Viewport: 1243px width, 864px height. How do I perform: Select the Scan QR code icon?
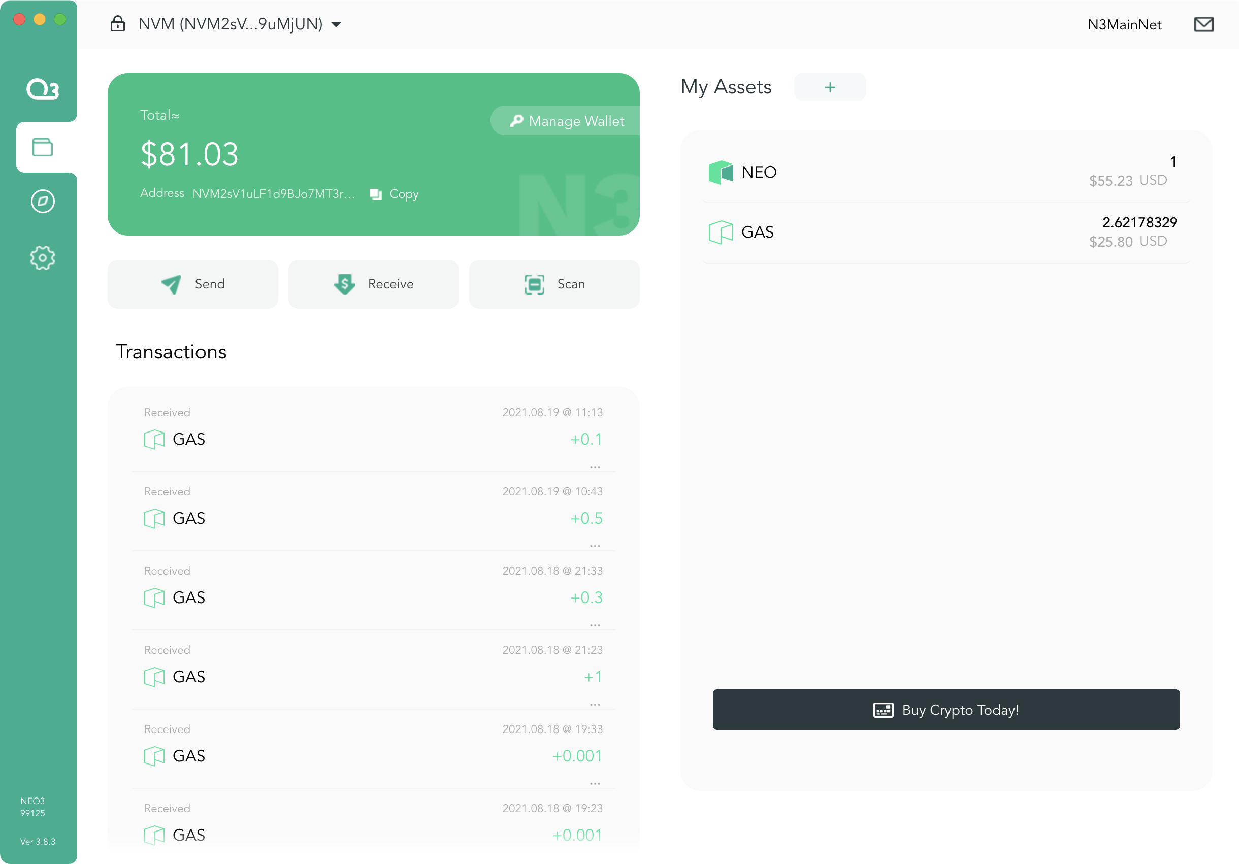pyautogui.click(x=535, y=284)
